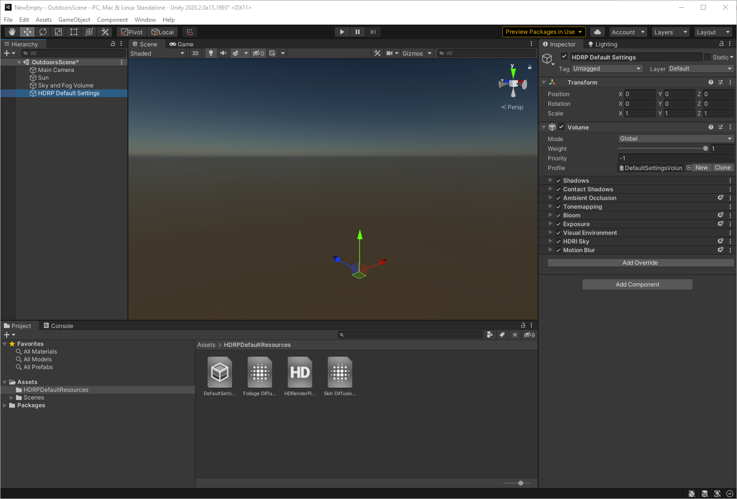Viewport: 737px width, 499px height.
Task: Toggle scene effects icon
Action: coord(236,53)
